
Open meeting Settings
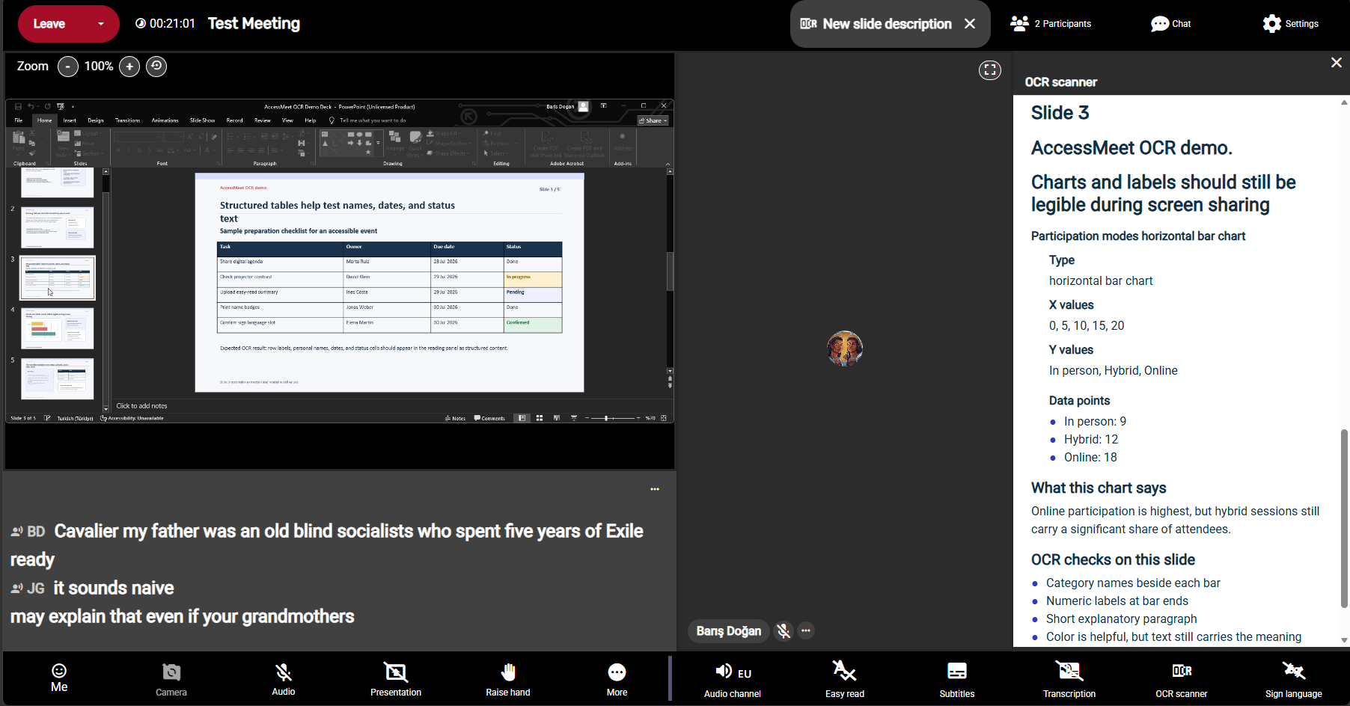(x=1291, y=24)
